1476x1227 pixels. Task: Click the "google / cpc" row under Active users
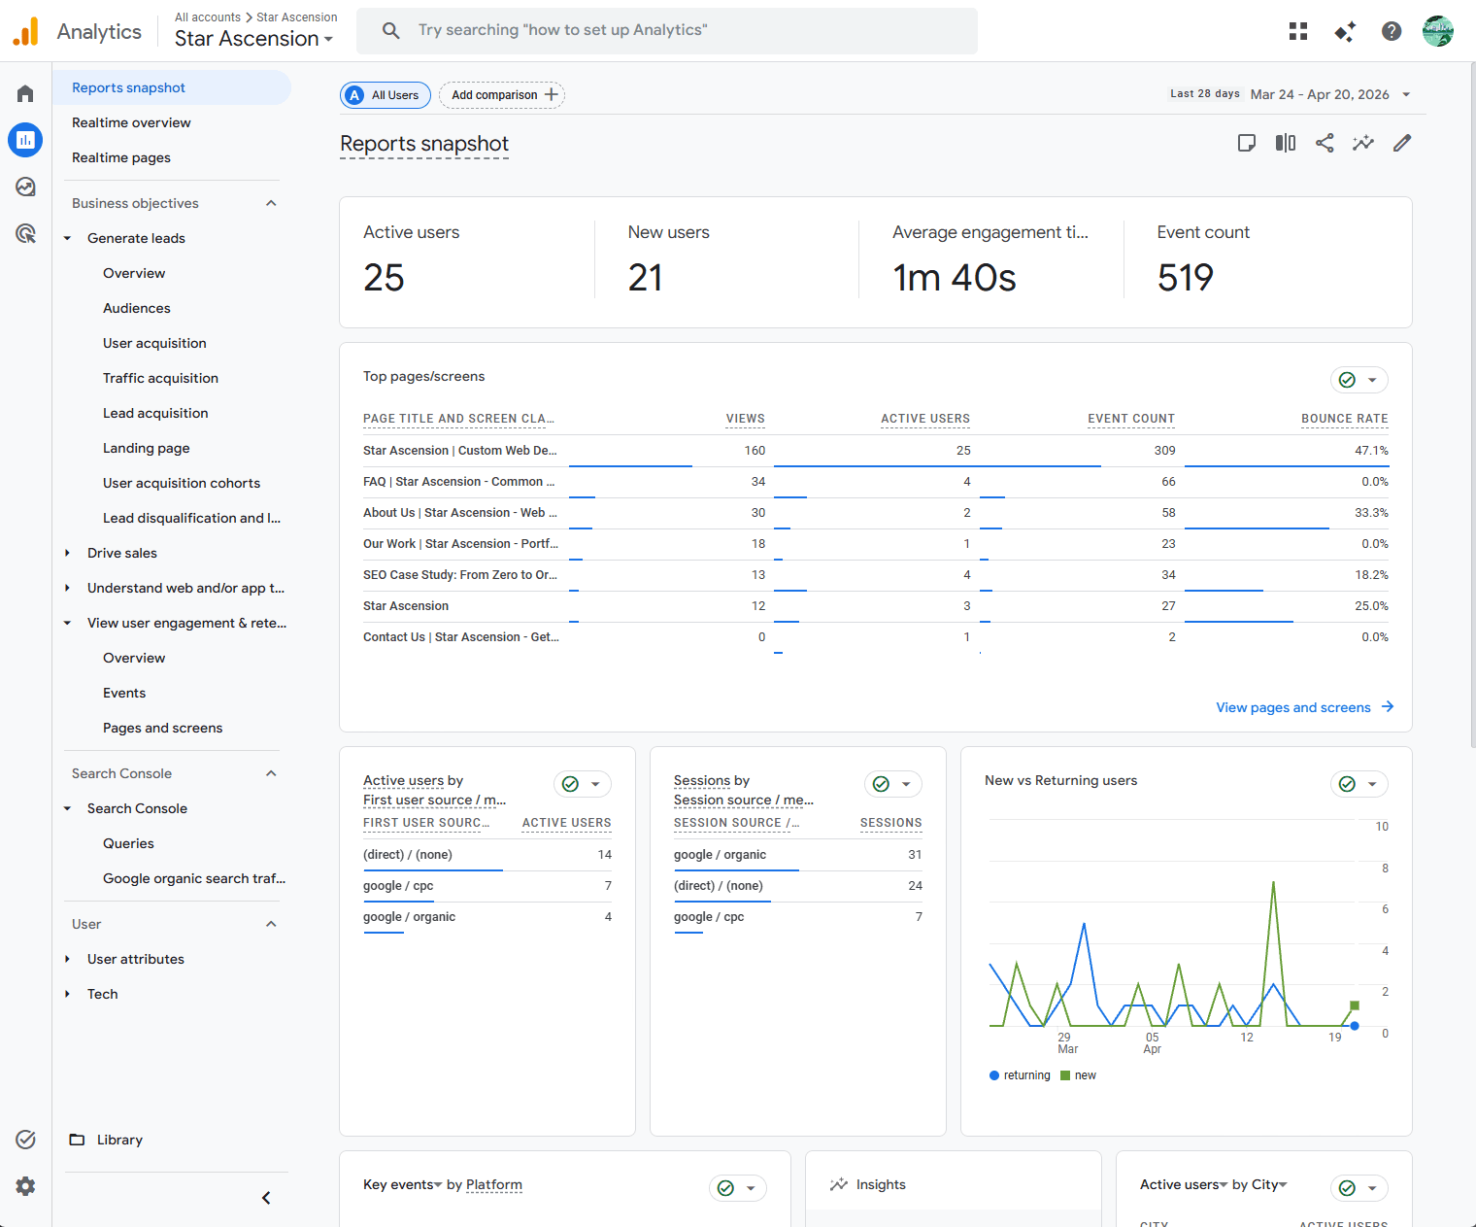pyautogui.click(x=487, y=886)
